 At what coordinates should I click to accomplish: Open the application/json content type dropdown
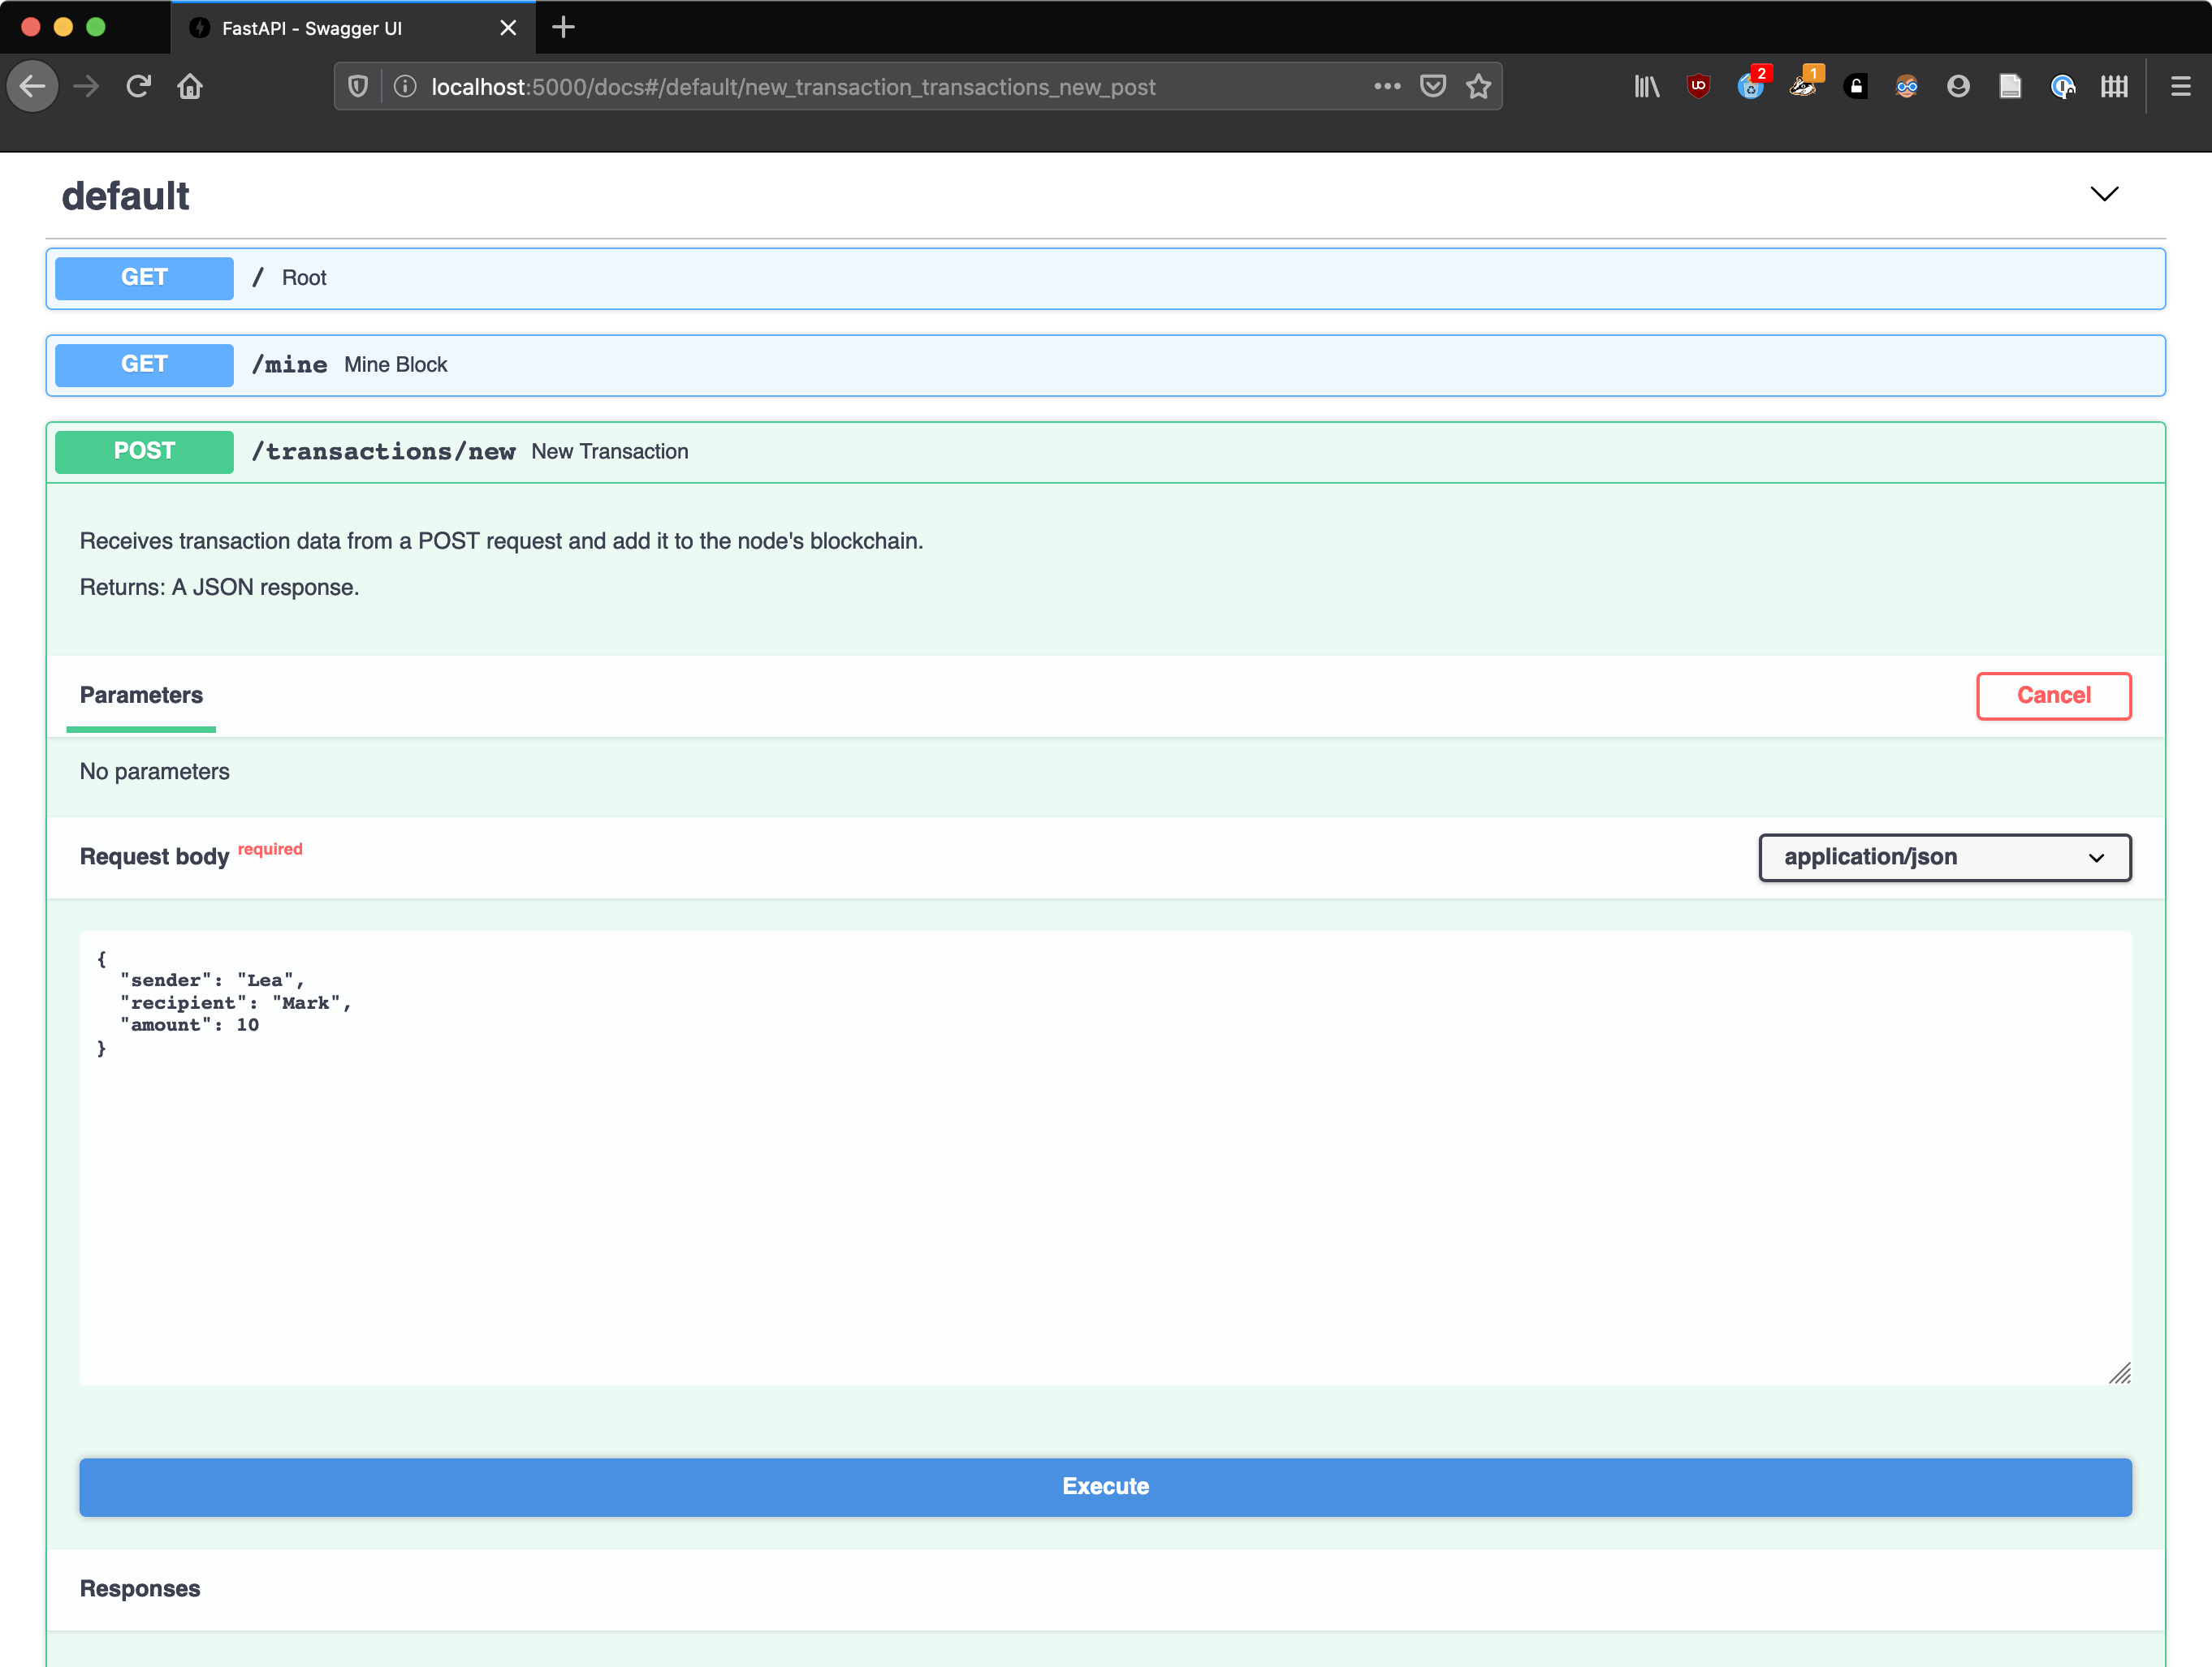(x=1945, y=858)
